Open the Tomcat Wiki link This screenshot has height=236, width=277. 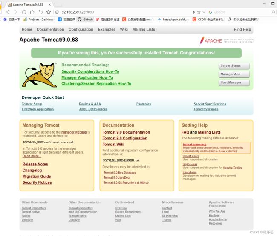(113, 144)
